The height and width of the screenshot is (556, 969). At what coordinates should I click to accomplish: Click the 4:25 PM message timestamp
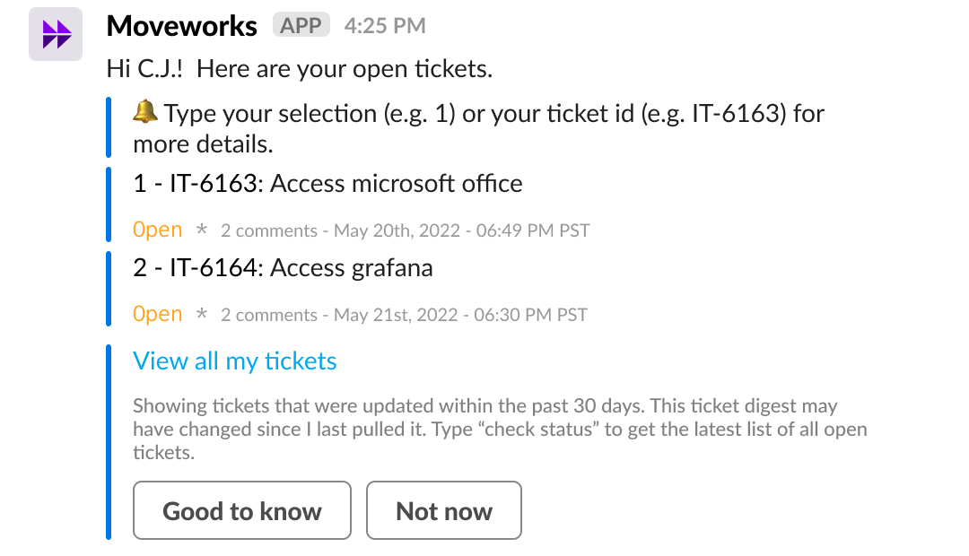point(385,27)
